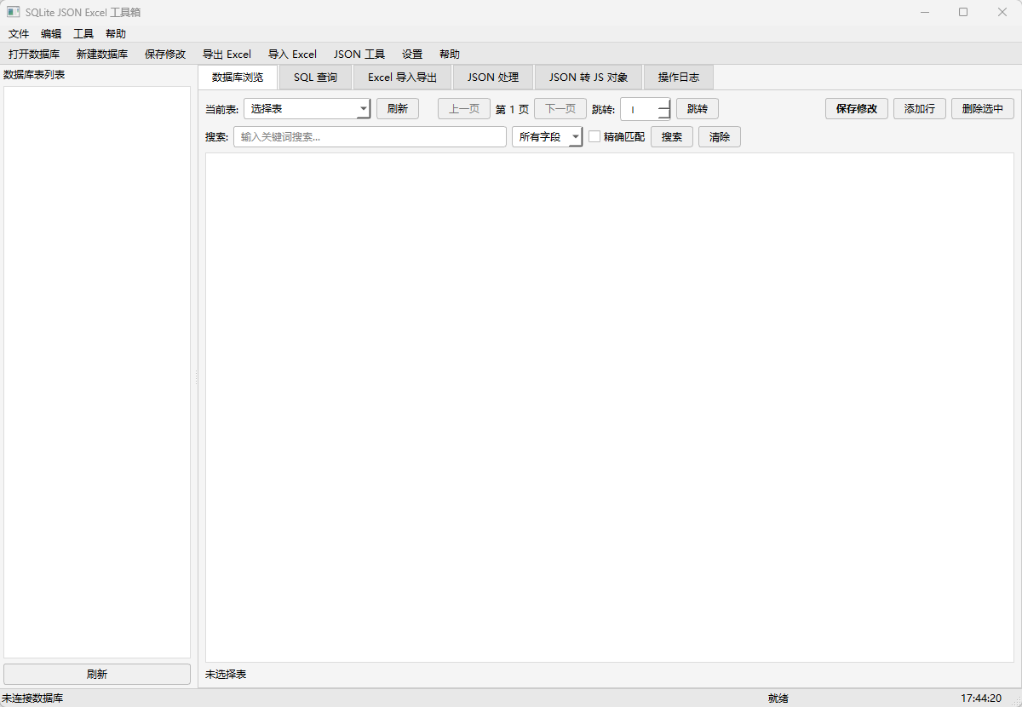This screenshot has height=707, width=1022.
Task: Click the search keyword input field
Action: pos(370,136)
